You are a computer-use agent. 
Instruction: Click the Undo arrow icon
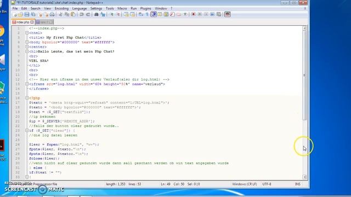pos(82,15)
